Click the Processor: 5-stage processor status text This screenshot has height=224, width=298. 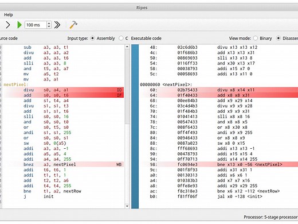coord(270,217)
